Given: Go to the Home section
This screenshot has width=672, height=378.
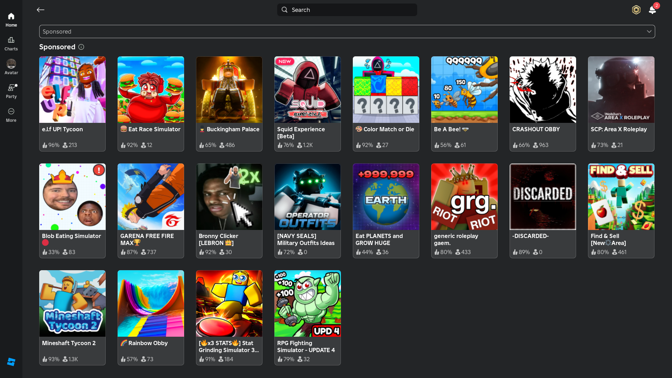Looking at the screenshot, I should 11,20.
